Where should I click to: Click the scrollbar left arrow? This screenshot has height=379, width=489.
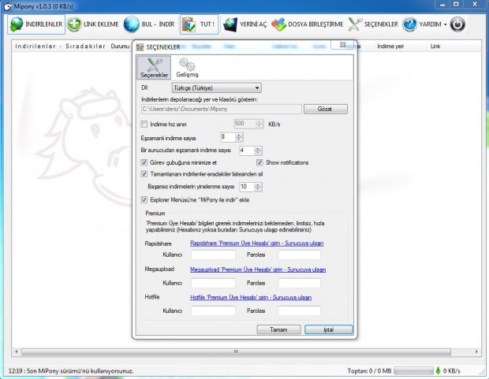tap(17, 351)
